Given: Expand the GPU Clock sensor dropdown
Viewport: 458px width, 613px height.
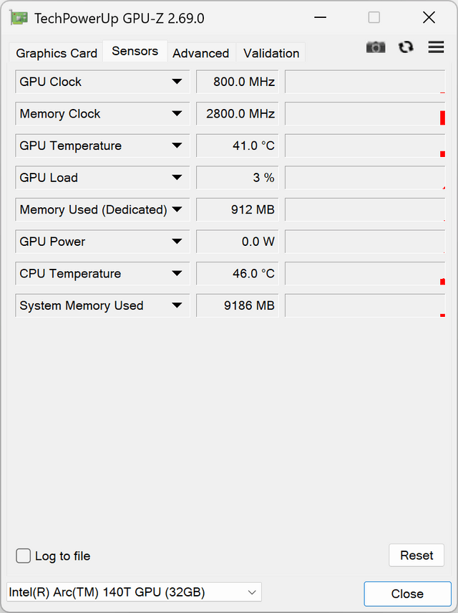Looking at the screenshot, I should (177, 82).
